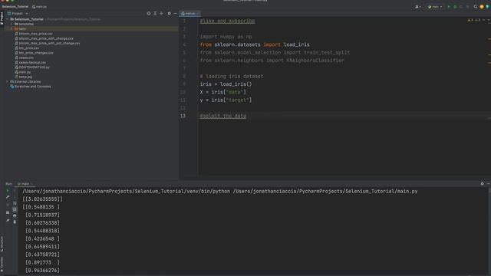491x276 pixels.
Task: Open the Favorites side tab
Action: coord(2,264)
